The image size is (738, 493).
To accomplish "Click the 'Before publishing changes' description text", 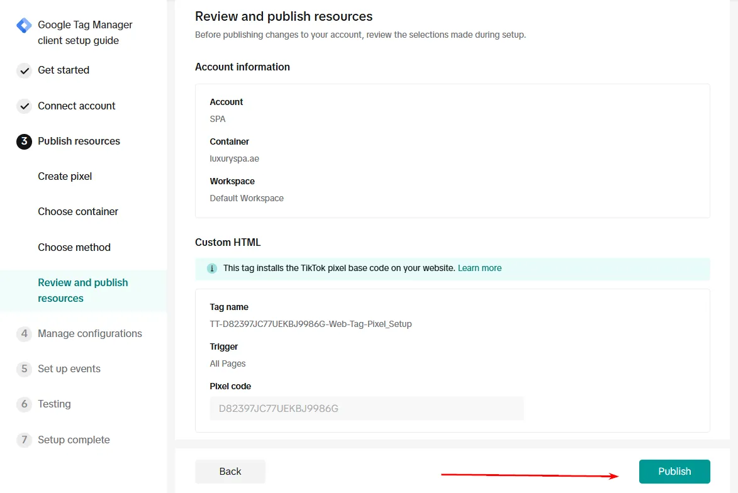I will click(x=361, y=35).
